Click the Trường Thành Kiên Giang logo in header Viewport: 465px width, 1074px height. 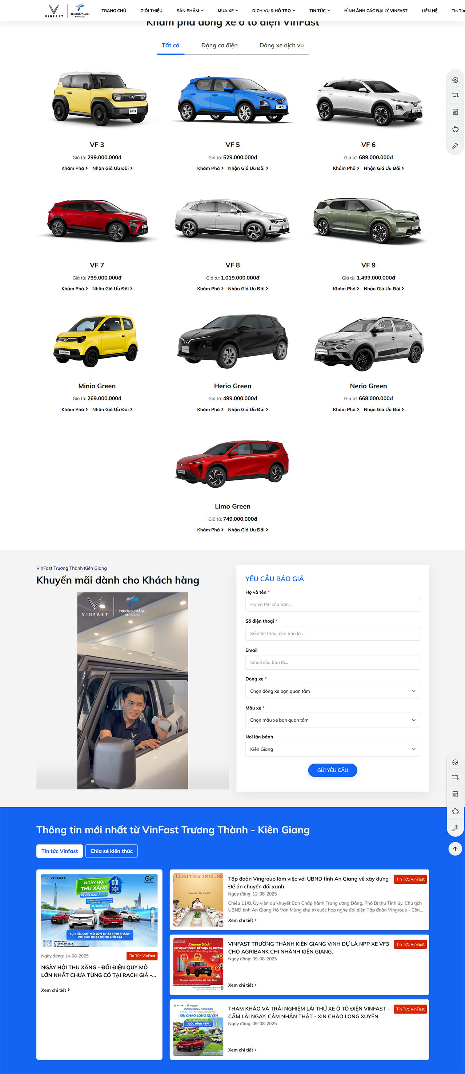(80, 11)
